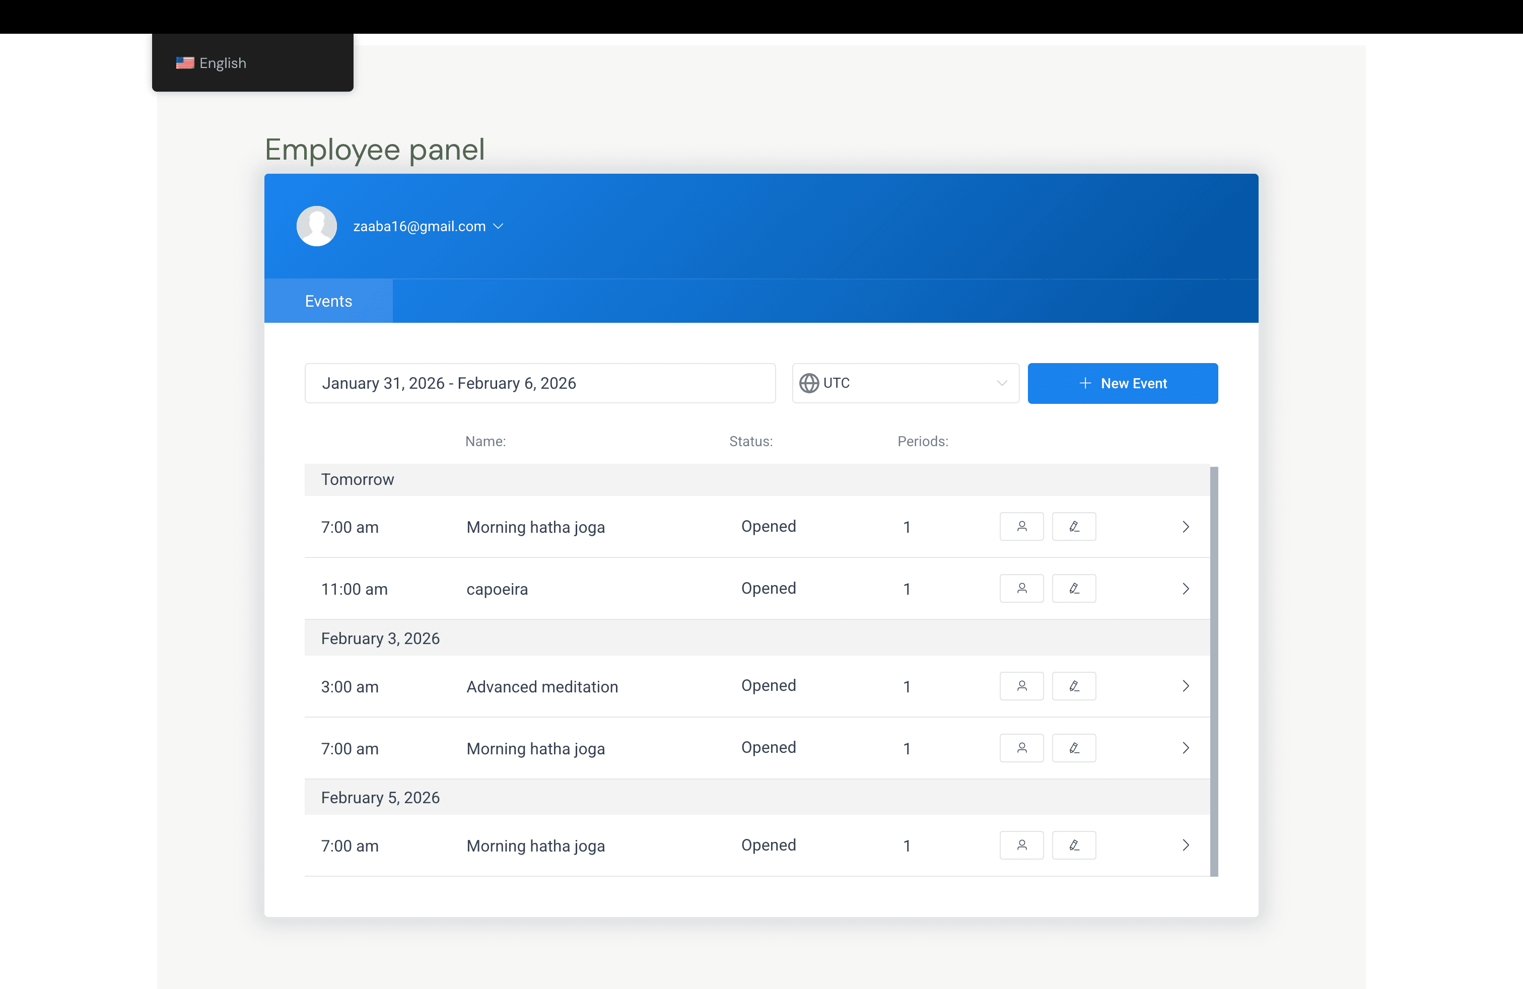Click the events list vertical scrollbar

point(1214,671)
